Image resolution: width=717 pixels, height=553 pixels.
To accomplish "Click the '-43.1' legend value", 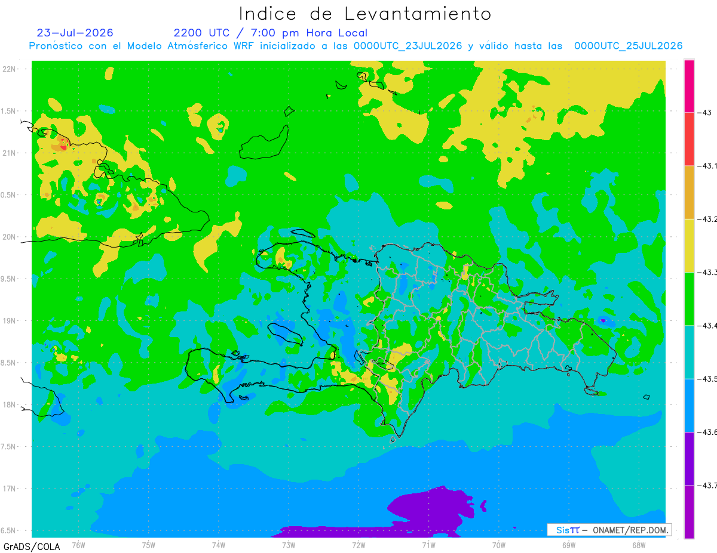I will click(707, 166).
